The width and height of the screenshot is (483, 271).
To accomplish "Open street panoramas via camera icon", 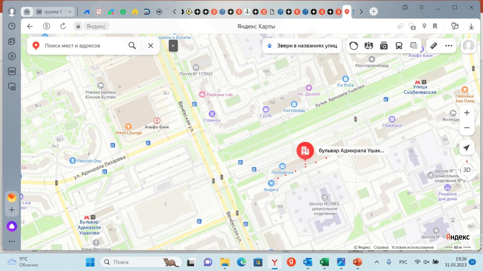I will tap(384, 46).
